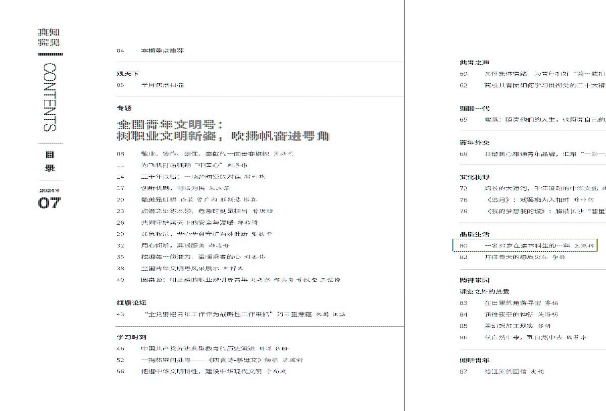The image size is (606, 411).
Task: Open the page 43 entry about '战略性工作'
Action: pos(231,314)
